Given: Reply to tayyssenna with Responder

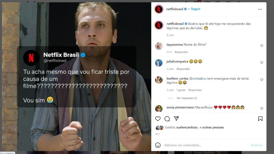Looking at the screenshot, I should [x=181, y=52].
